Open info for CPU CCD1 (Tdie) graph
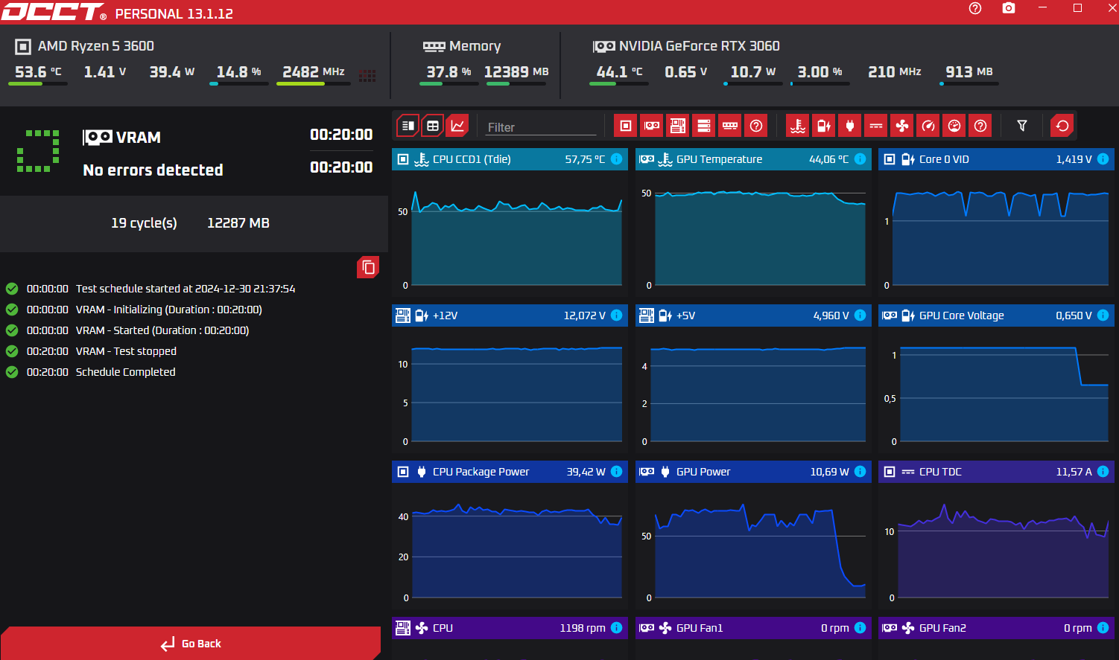 tap(617, 159)
